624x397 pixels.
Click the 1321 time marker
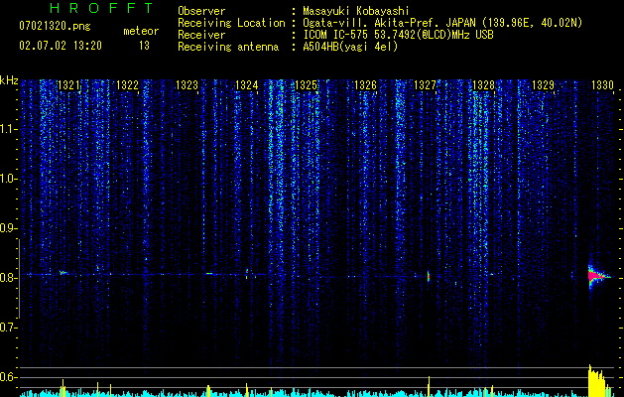click(68, 85)
